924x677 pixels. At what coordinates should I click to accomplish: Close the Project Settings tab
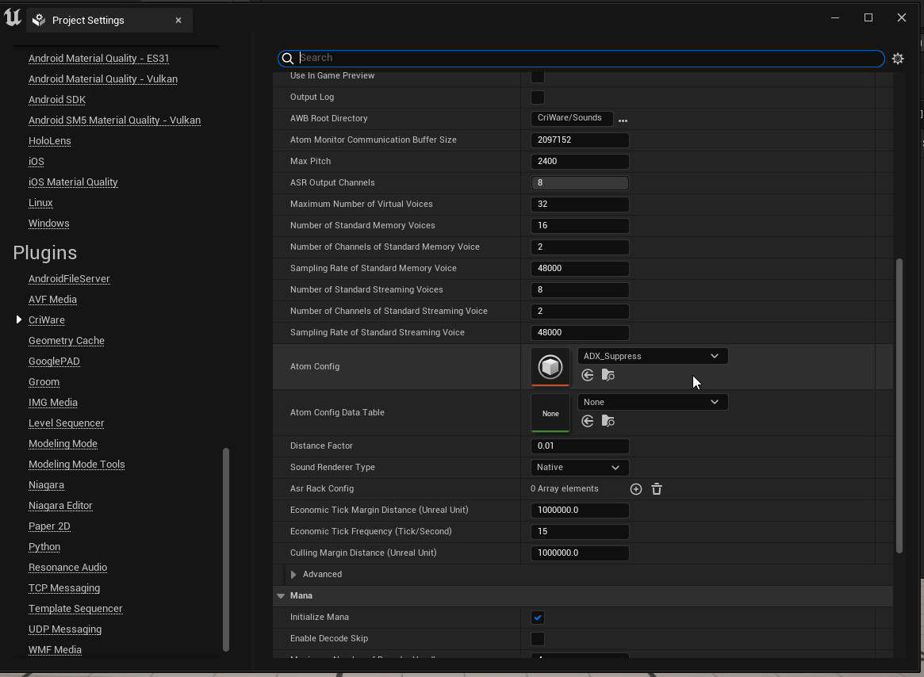[x=178, y=20]
